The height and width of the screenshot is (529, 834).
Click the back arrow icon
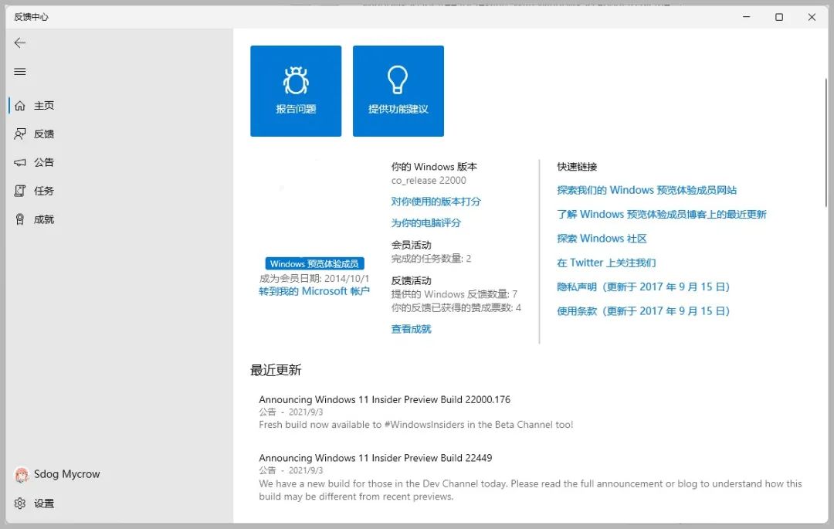point(20,43)
